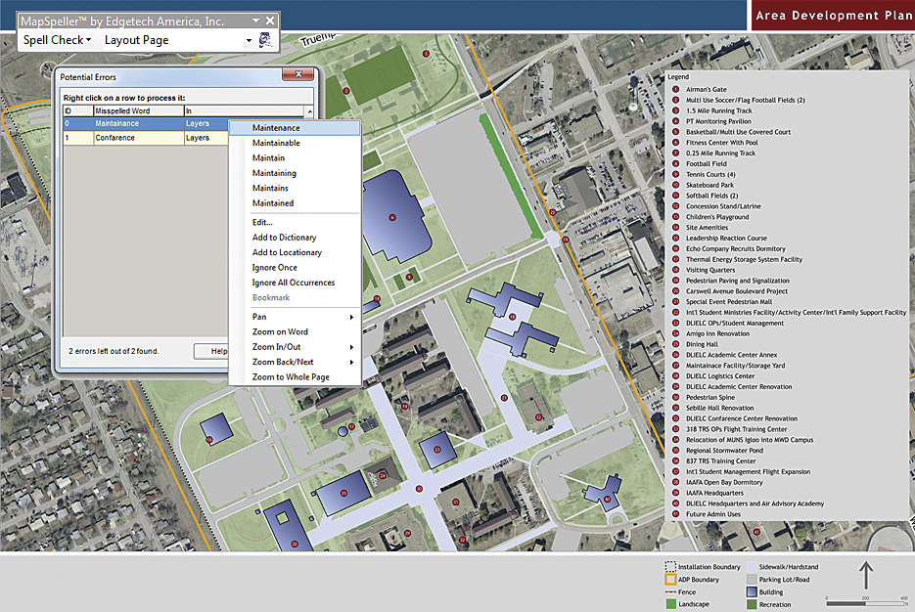Click the MapSpeller spell check icon
Screen dimensions: 915x612
coord(263,40)
